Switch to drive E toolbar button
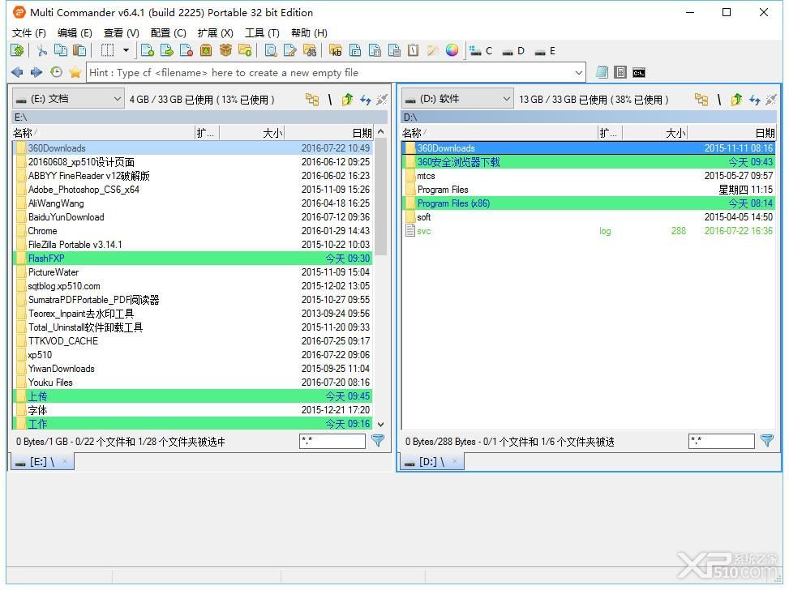The height and width of the screenshot is (590, 789). tap(546, 51)
